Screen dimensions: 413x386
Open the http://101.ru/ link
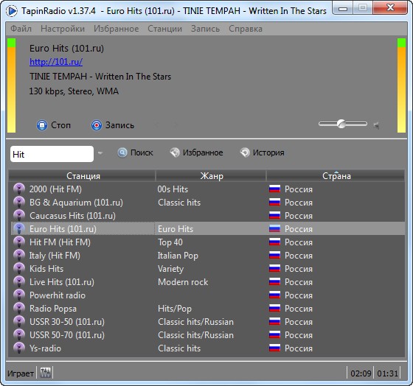click(56, 62)
